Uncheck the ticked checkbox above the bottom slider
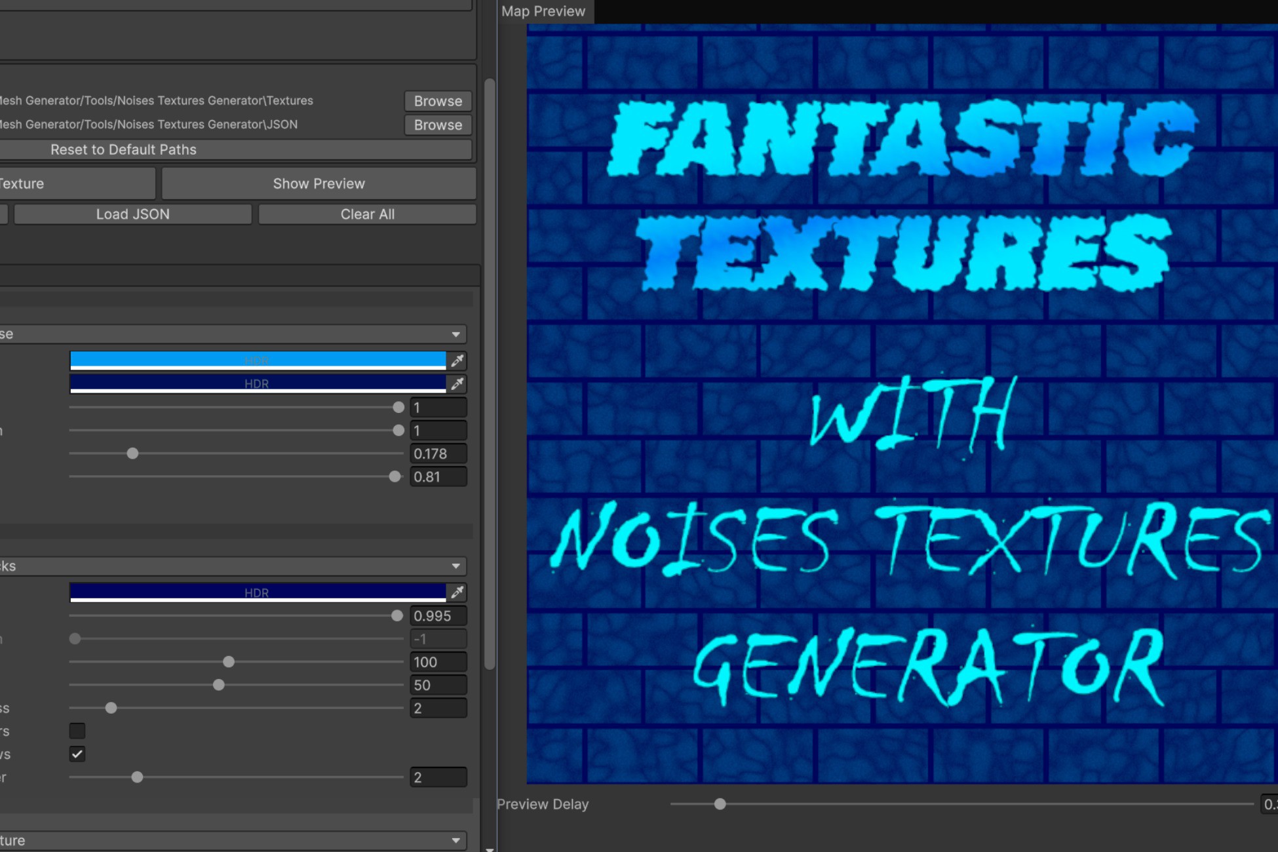Viewport: 1278px width, 852px height. 77,754
